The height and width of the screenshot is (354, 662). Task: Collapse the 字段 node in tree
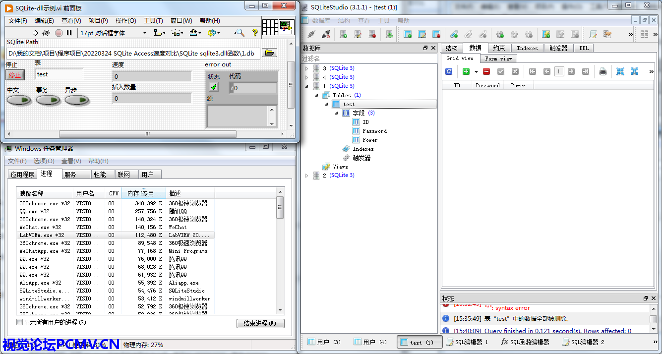pyautogui.click(x=336, y=113)
